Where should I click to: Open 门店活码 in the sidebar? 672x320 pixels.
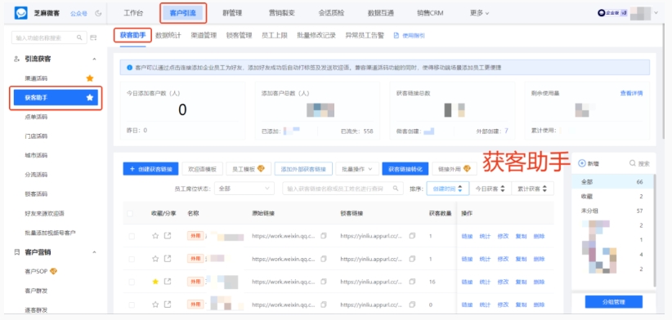coord(36,136)
